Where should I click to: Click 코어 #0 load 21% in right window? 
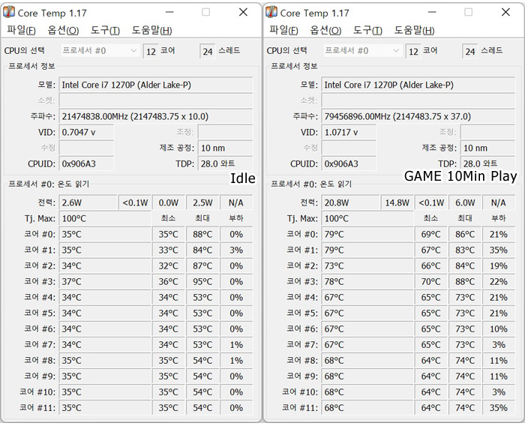tap(499, 235)
